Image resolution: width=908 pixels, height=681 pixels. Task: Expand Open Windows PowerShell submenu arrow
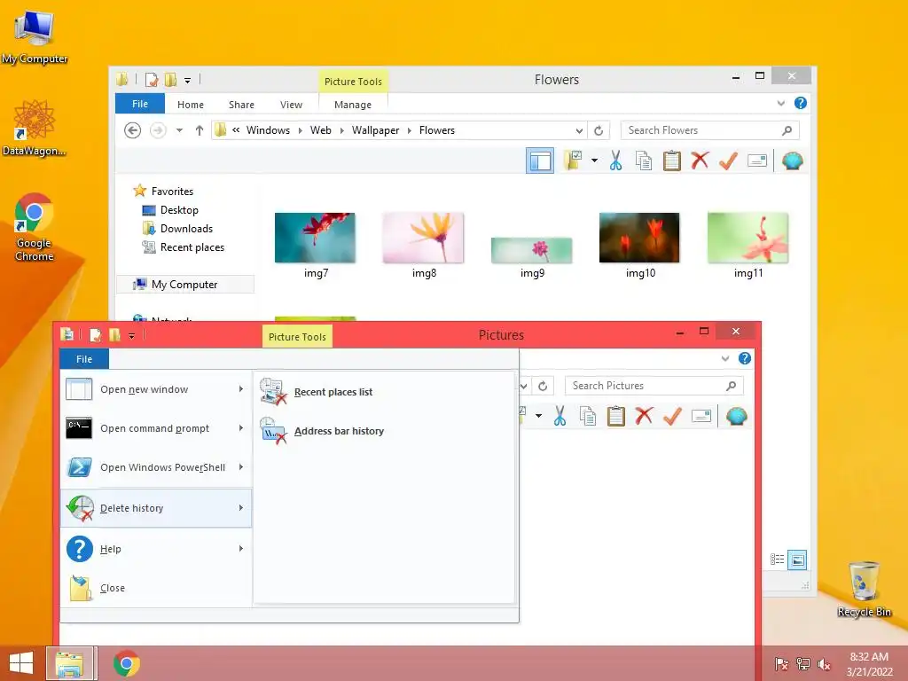pyautogui.click(x=241, y=466)
